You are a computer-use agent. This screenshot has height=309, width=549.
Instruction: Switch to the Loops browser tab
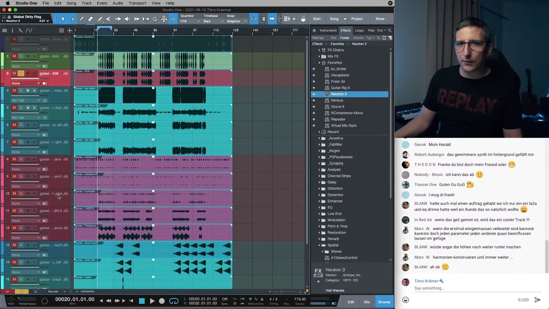pyautogui.click(x=359, y=30)
